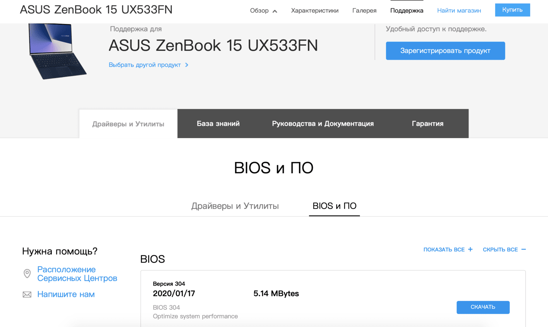Screen dimensions: 548x327
Task: Open the Характеристики menu item
Action: [314, 11]
